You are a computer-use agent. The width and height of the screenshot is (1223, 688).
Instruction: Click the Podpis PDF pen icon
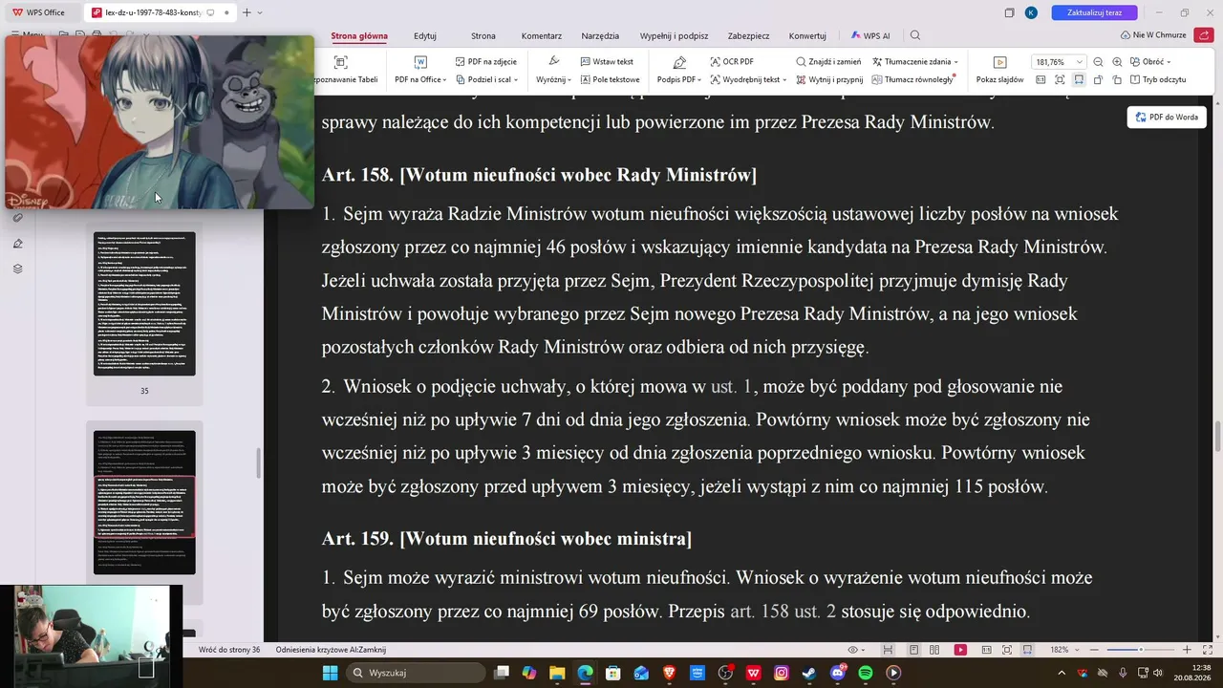coord(679,62)
